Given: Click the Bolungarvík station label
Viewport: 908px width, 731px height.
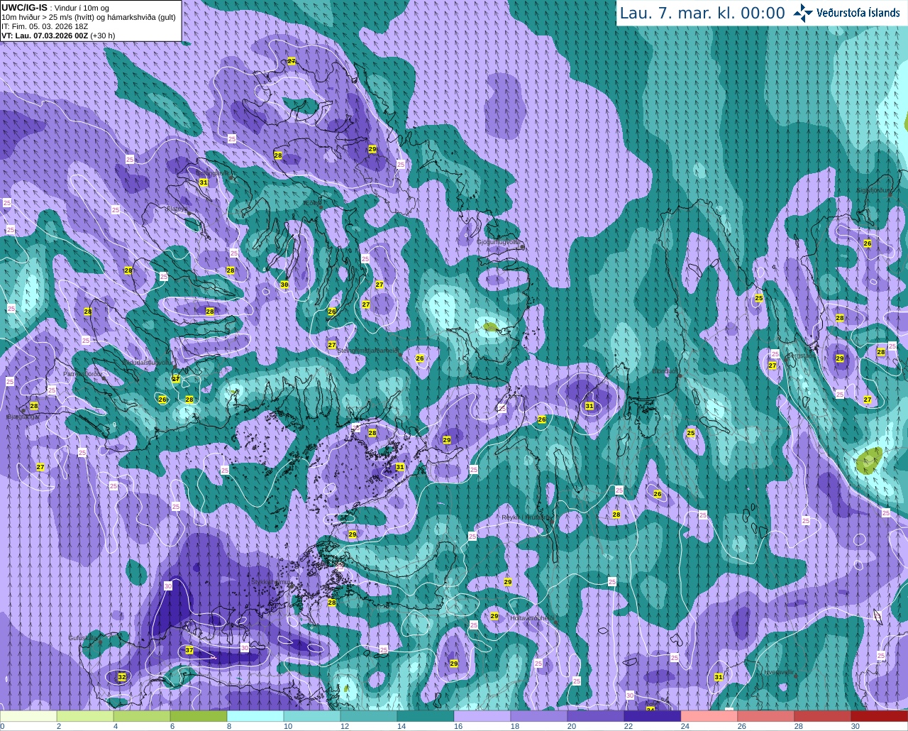Looking at the screenshot, I should (x=212, y=172).
